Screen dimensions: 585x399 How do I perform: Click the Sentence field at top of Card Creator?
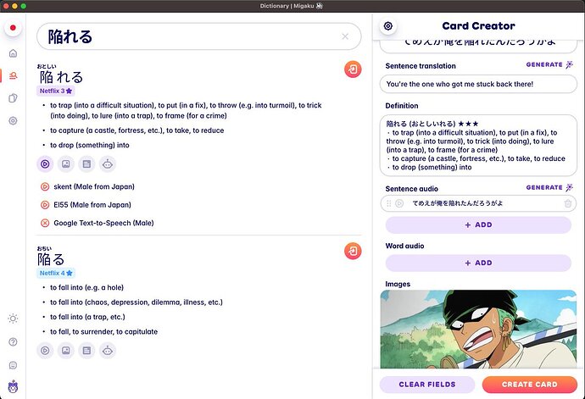(x=478, y=46)
